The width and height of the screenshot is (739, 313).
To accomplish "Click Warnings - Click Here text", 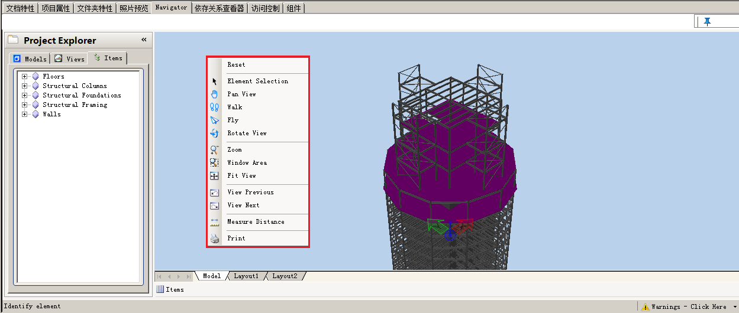I will pyautogui.click(x=689, y=307).
